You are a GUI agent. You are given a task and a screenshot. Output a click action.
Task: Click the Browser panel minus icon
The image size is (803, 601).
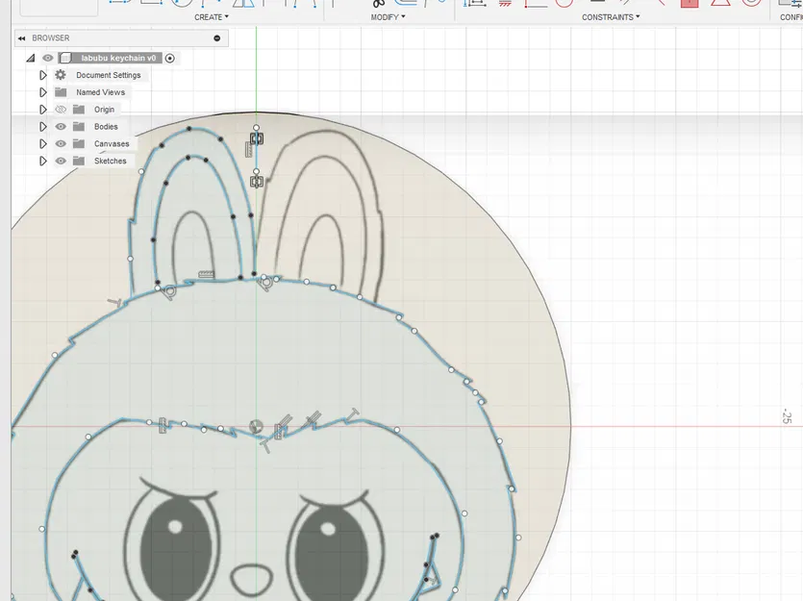click(216, 38)
